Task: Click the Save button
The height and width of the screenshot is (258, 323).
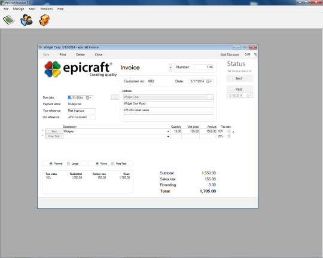Action: tap(46, 54)
